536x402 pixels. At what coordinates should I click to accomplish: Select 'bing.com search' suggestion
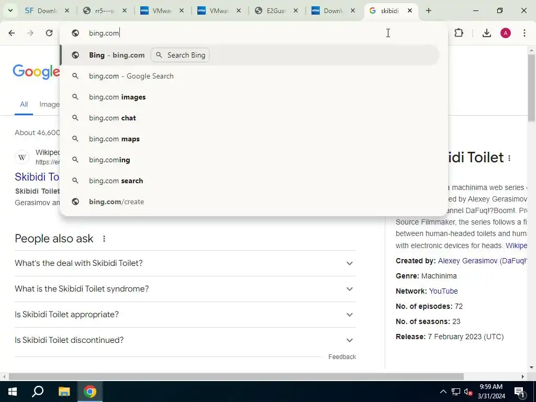[x=250, y=181]
